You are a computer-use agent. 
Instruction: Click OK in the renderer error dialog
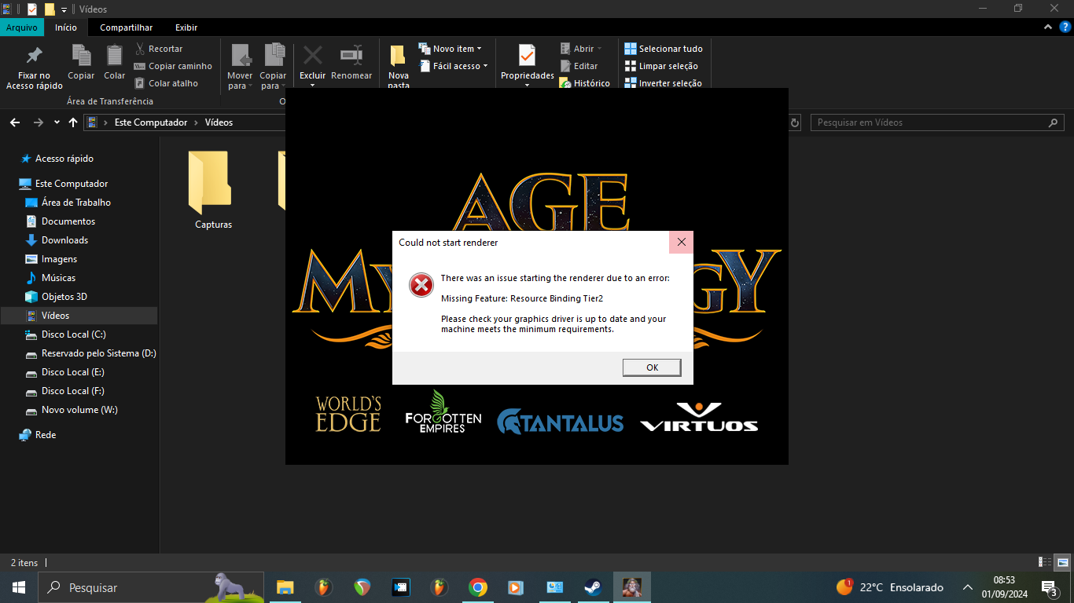tap(651, 367)
